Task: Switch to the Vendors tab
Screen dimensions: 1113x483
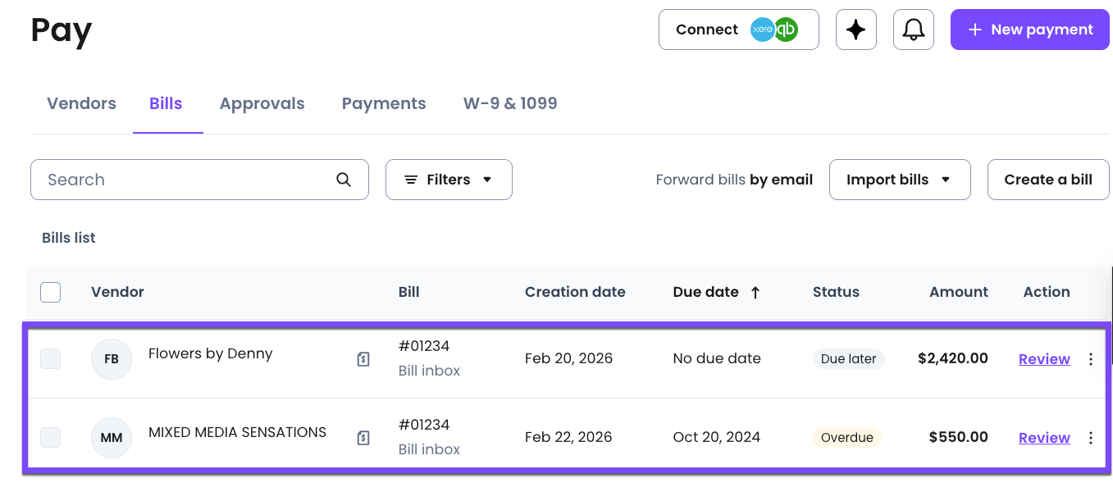Action: [x=81, y=103]
